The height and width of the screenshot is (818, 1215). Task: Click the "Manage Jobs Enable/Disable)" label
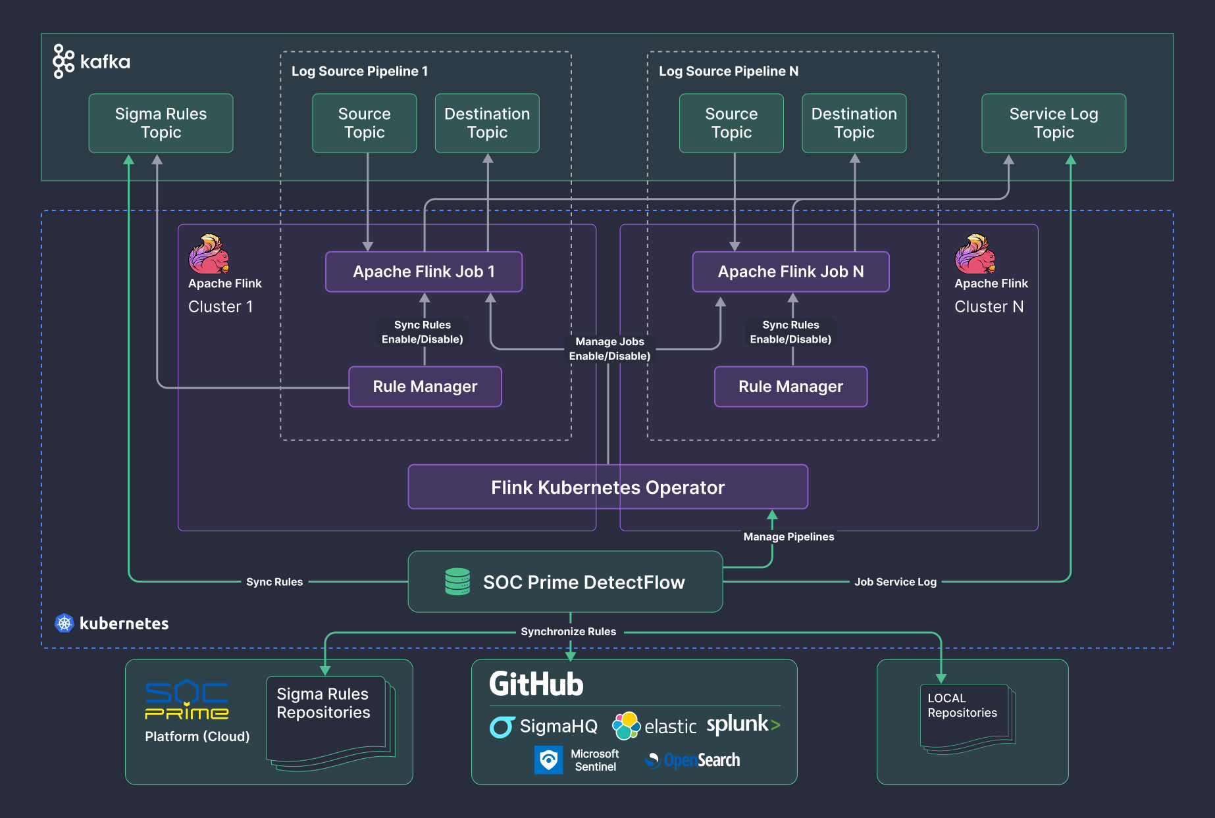tap(610, 349)
